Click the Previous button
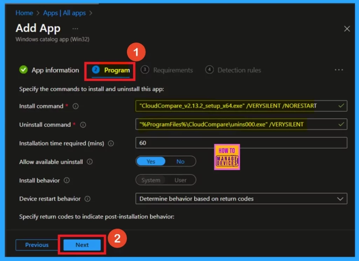This screenshot has height=261, width=359. (x=37, y=245)
